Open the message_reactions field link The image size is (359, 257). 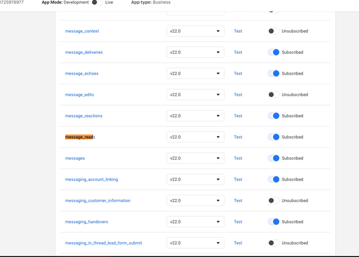(84, 116)
